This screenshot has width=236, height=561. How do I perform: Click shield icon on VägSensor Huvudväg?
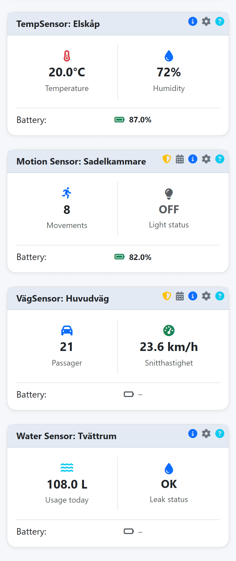click(167, 296)
